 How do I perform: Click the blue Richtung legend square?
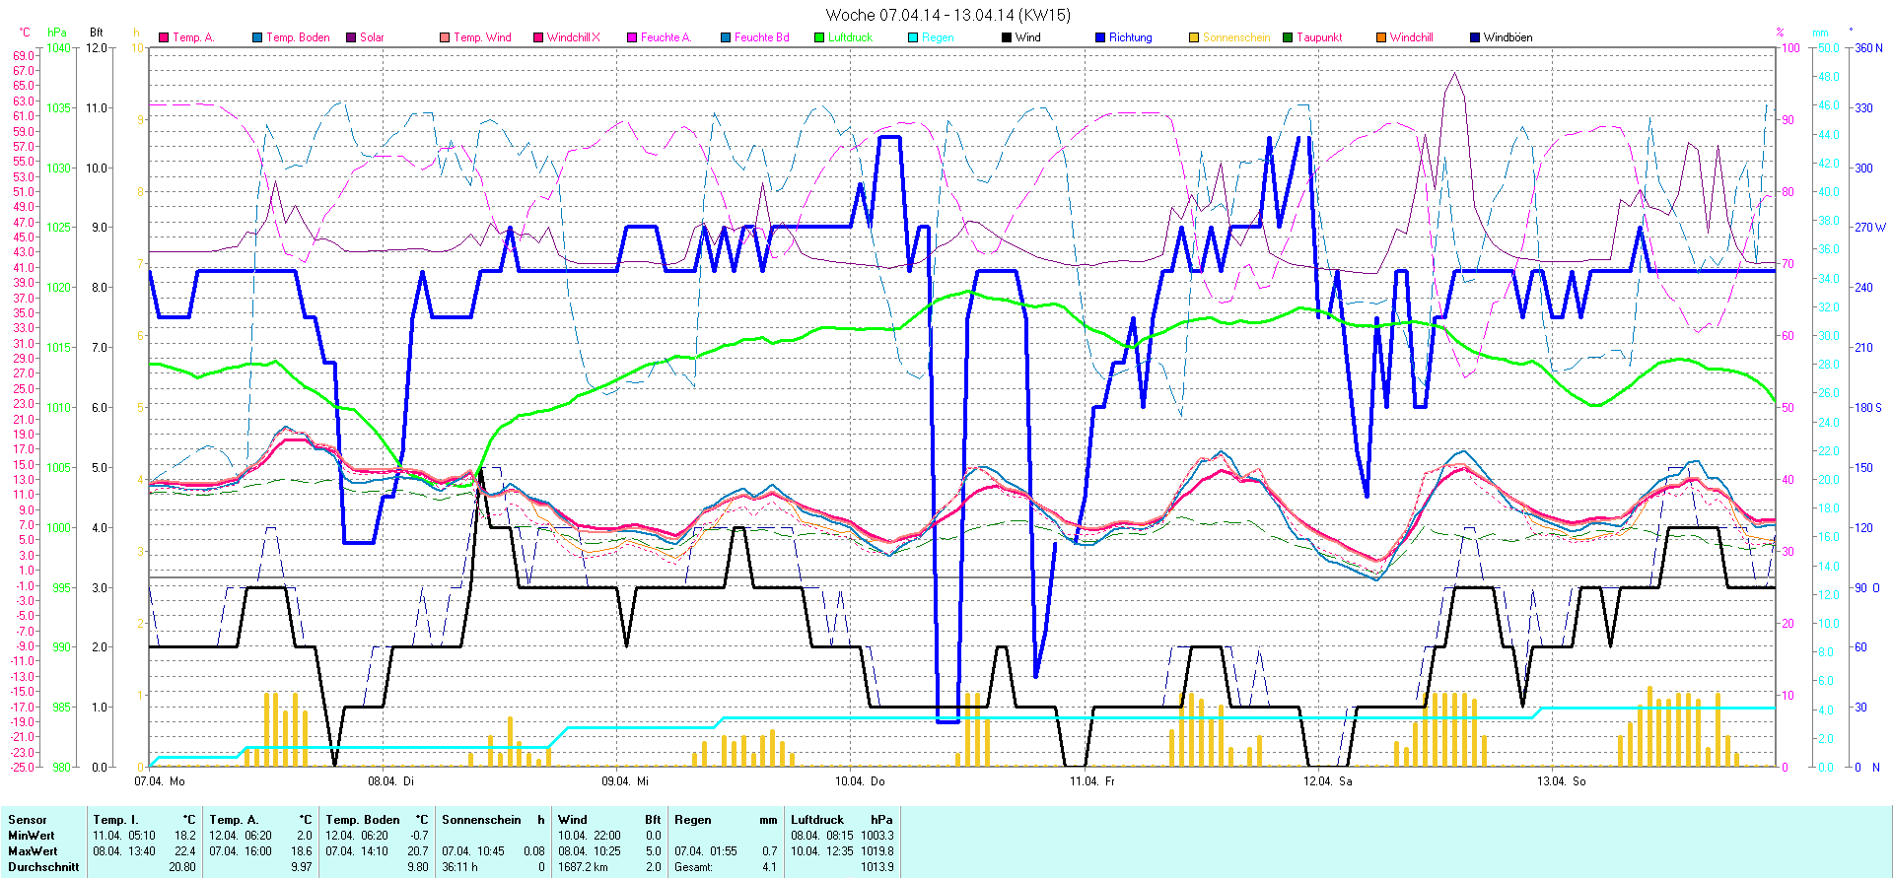[1100, 37]
